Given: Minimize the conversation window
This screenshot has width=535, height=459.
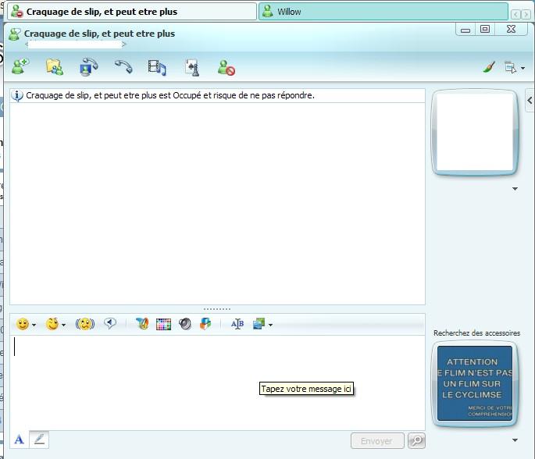Looking at the screenshot, I should (x=465, y=30).
